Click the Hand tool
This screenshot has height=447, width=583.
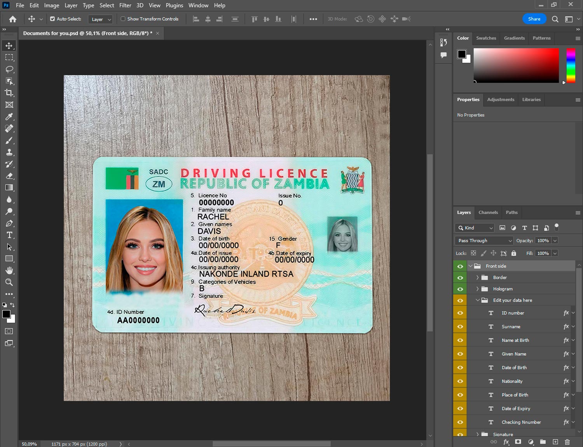point(9,270)
